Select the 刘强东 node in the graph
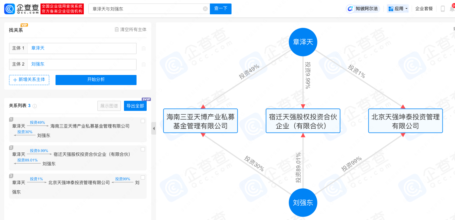This screenshot has width=455, height=220. click(303, 203)
